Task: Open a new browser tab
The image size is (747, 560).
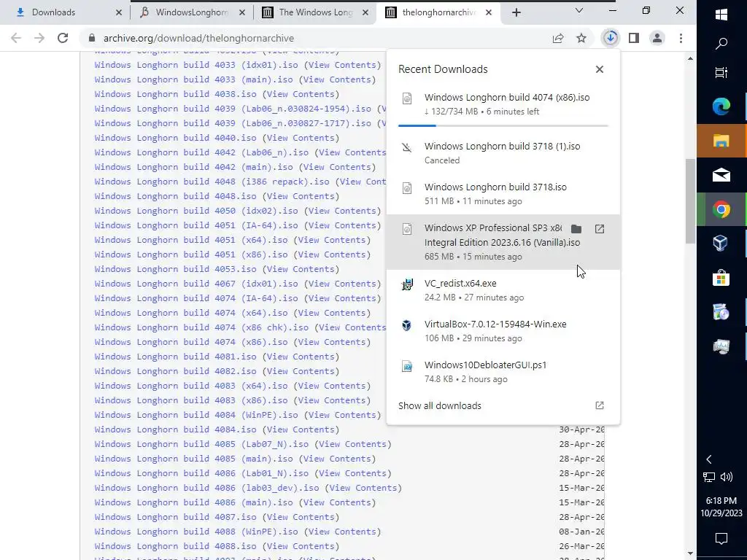Action: 516,13
